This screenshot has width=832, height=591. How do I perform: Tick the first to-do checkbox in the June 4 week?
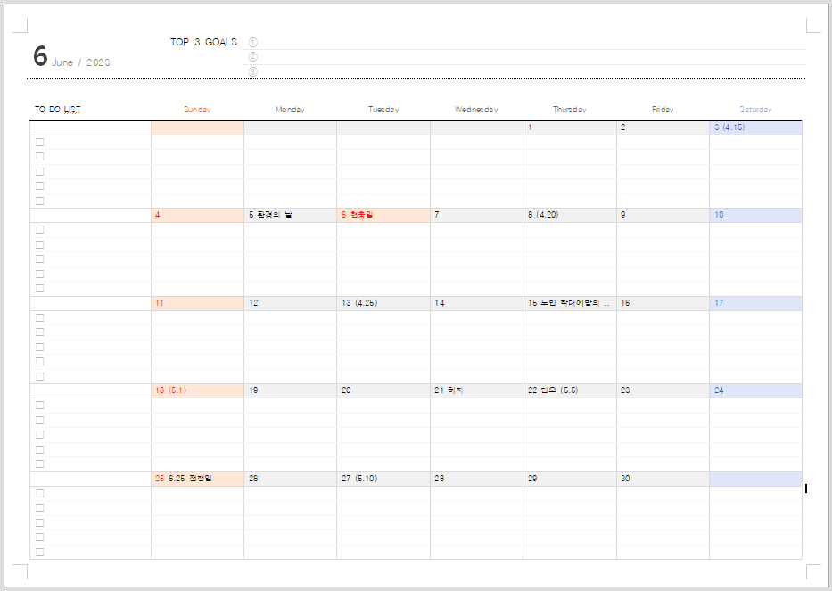point(40,230)
